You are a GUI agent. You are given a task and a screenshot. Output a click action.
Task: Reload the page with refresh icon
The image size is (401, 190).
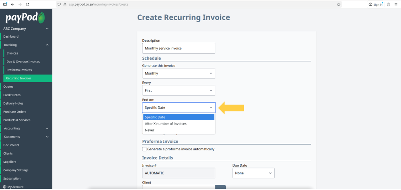coord(28,4)
